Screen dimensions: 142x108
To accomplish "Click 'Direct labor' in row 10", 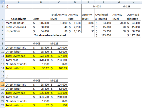I will 19,52.
